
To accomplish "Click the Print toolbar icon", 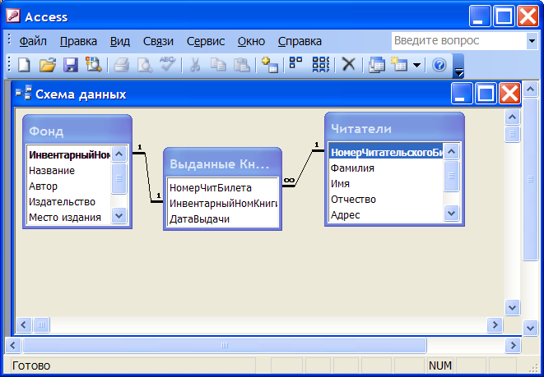I will point(121,65).
